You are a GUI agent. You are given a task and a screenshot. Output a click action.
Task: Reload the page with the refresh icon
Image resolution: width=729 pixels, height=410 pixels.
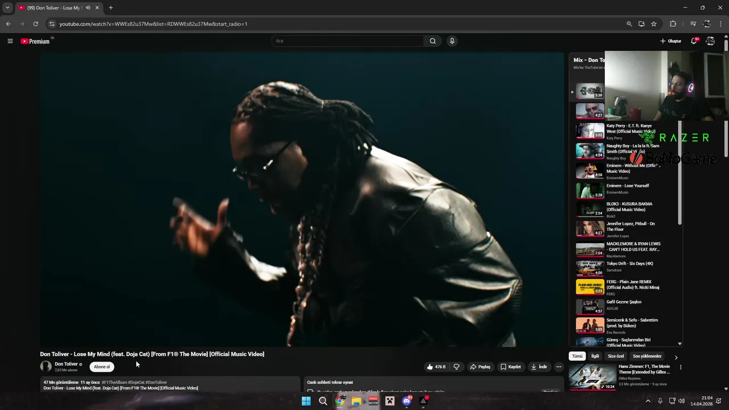35,24
